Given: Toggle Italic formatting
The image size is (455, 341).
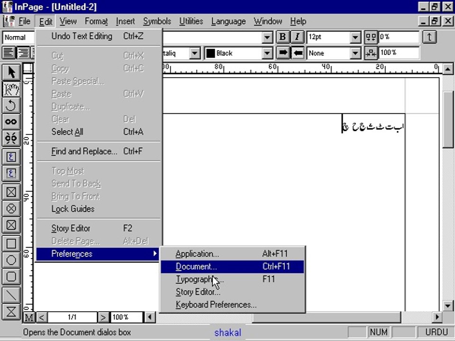Looking at the screenshot, I should pos(297,37).
